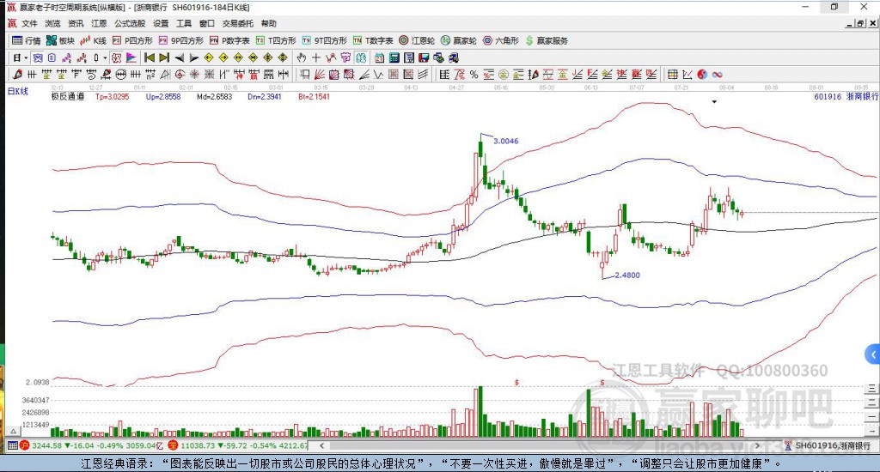Open the 资讯 menu
Screen dimensions: 880x472
coord(76,23)
